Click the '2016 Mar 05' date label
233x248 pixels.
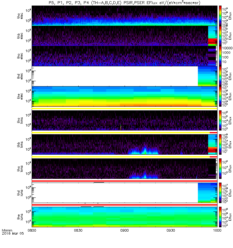(x=13, y=233)
